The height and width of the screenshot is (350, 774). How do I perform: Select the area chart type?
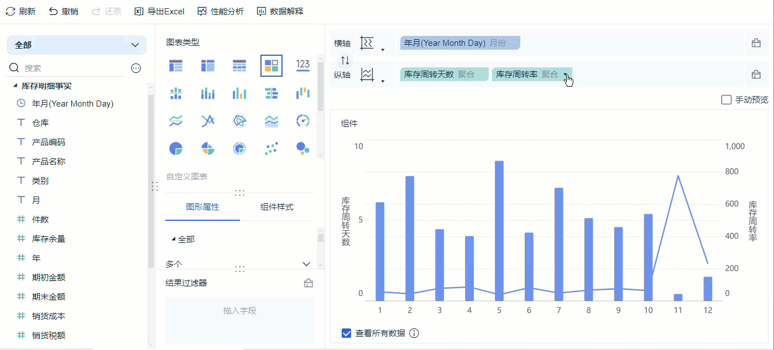coord(271,121)
